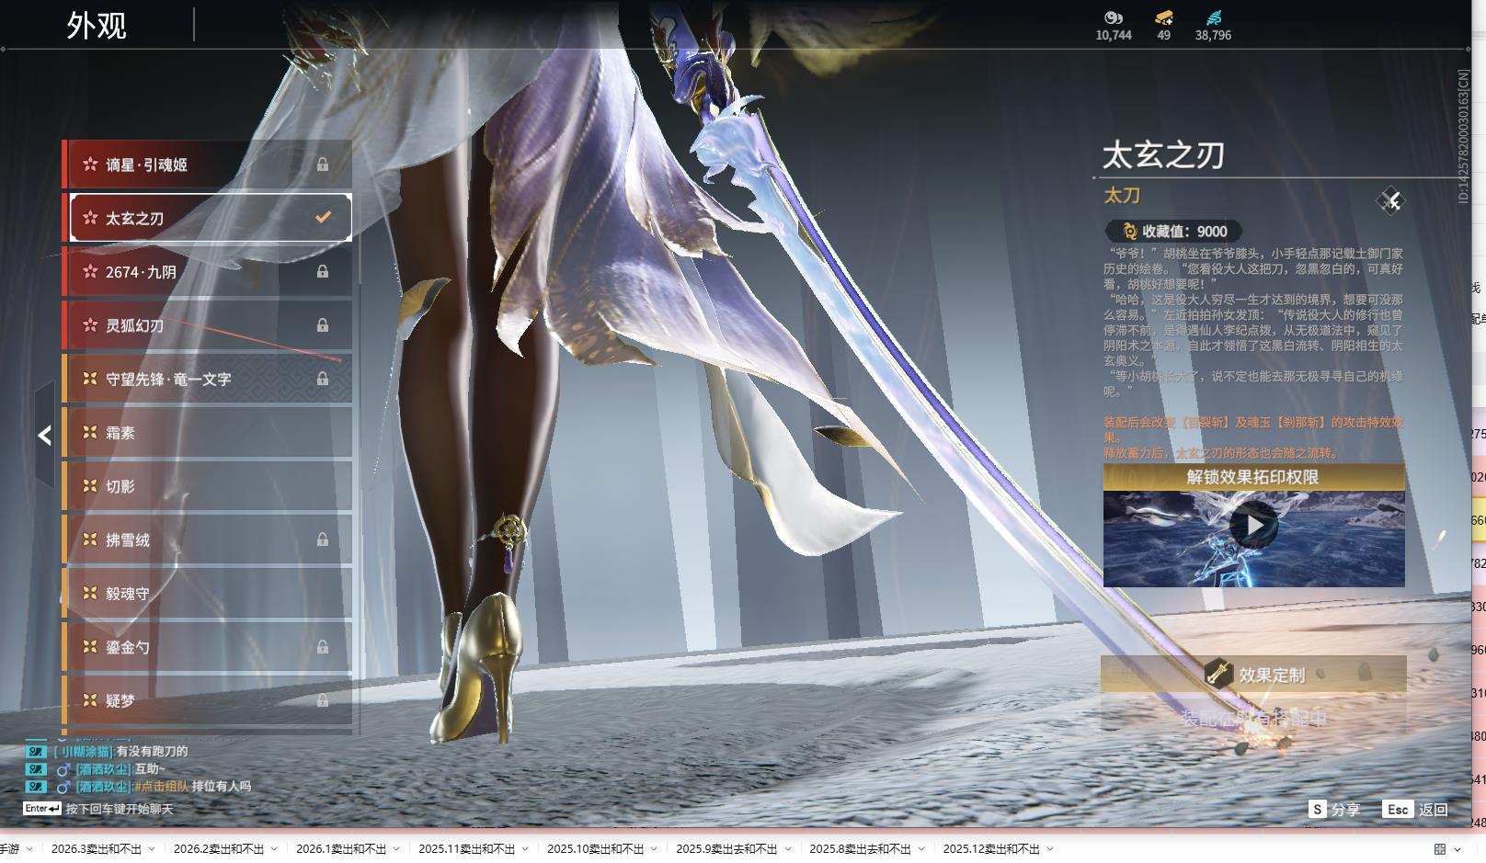
Task: Click the lock icon on 疑梦
Action: coord(323,700)
